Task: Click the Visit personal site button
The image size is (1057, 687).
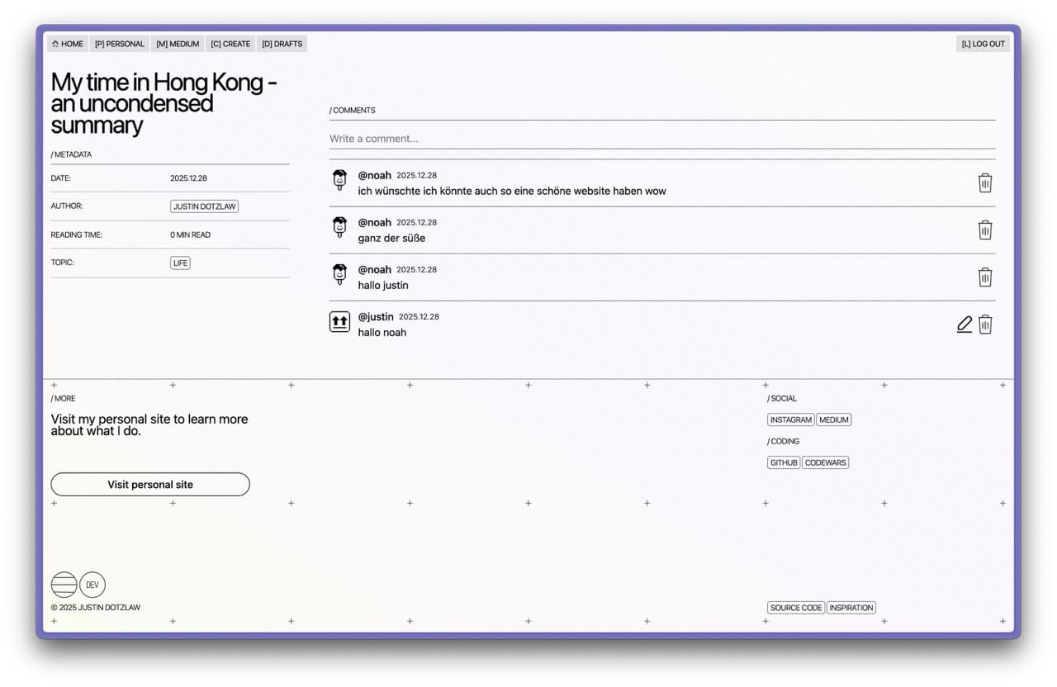Action: [x=150, y=485]
